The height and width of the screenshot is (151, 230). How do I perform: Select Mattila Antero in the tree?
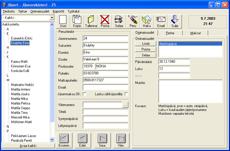tap(21, 89)
